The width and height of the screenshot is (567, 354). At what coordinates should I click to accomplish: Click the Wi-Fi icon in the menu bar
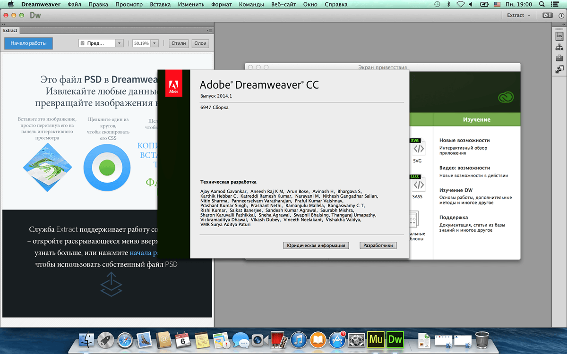[x=461, y=4]
